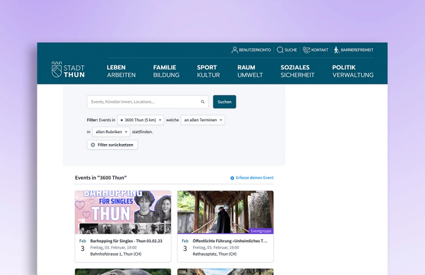The width and height of the screenshot is (425, 275).
Task: Click magnifier icon inside event search field
Action: (x=203, y=102)
